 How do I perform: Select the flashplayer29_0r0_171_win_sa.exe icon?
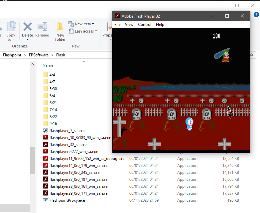click(x=46, y=193)
